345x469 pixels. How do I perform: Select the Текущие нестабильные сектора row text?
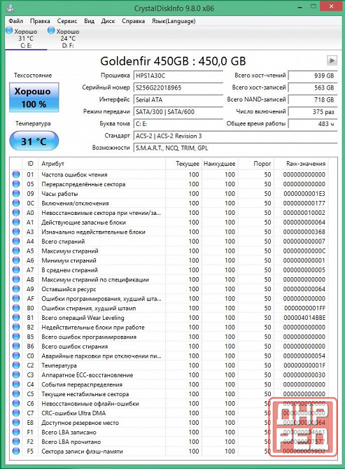[x=85, y=394]
